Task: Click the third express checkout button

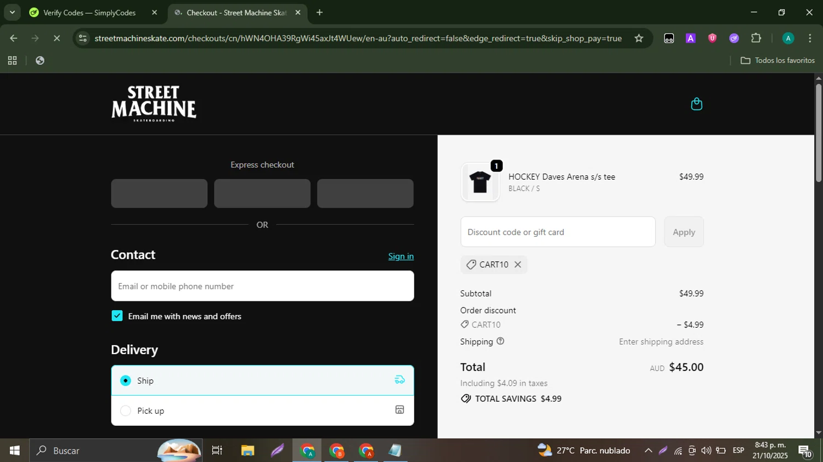Action: pyautogui.click(x=365, y=193)
